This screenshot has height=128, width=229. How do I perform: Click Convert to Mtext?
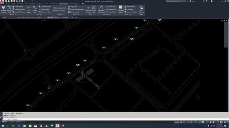(x=45, y=7)
